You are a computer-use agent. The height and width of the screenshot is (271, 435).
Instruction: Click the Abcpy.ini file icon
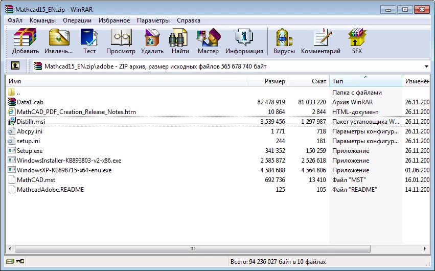(11, 131)
